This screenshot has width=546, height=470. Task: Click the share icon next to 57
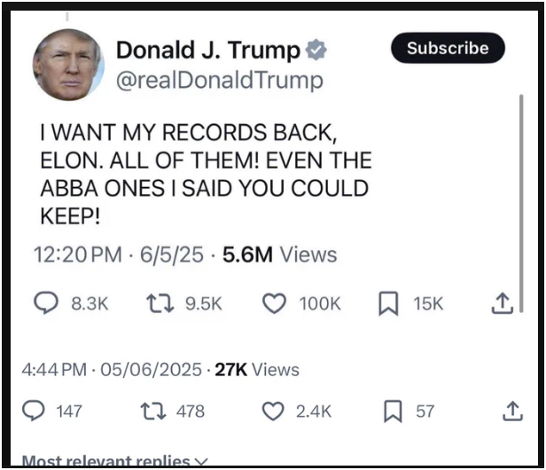click(512, 411)
